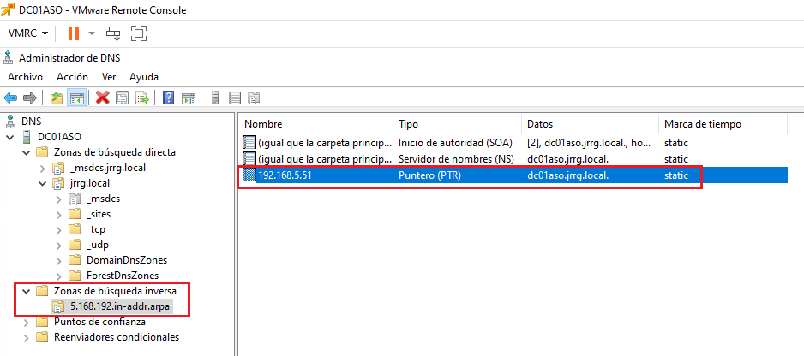
Task: Toggle the action pane toolbar icon
Action: click(189, 98)
